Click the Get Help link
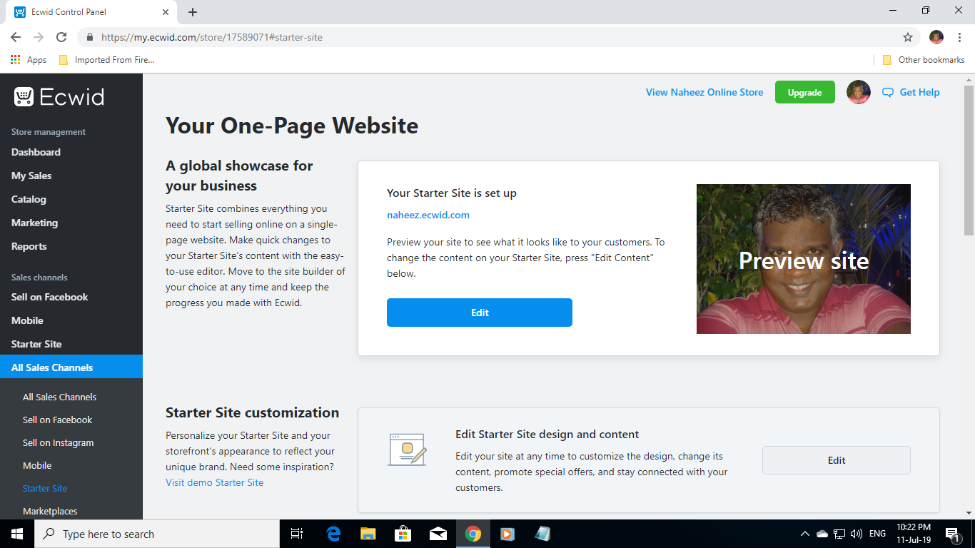The image size is (975, 548). [919, 92]
